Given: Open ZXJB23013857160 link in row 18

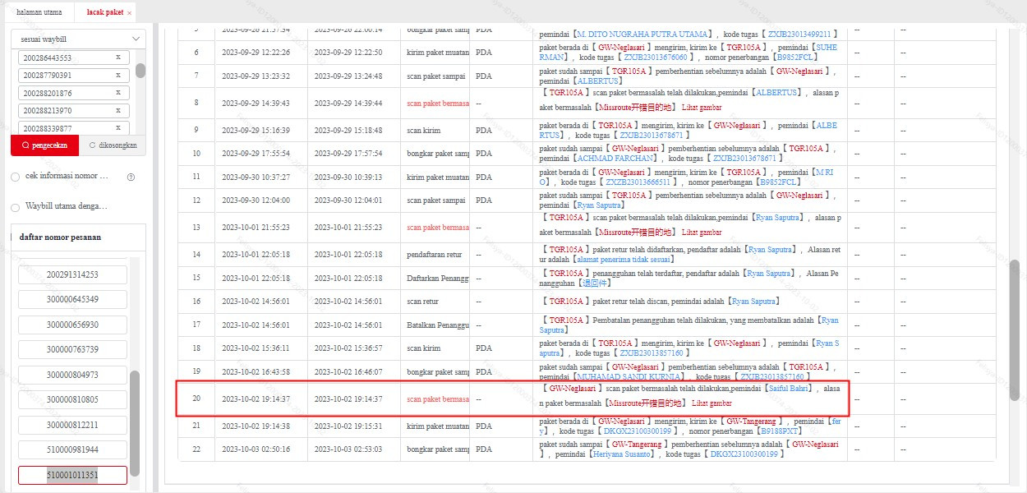Looking at the screenshot, I should point(652,352).
